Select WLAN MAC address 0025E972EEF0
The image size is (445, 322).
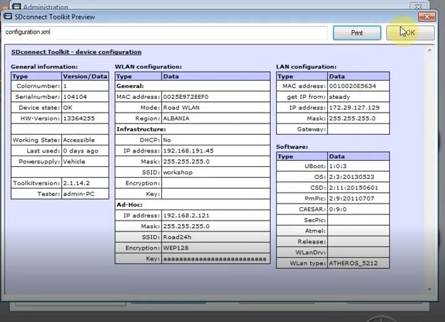point(186,97)
